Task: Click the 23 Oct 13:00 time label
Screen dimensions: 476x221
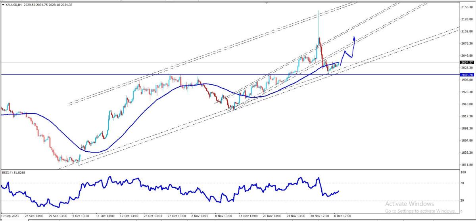Action: coord(153,216)
